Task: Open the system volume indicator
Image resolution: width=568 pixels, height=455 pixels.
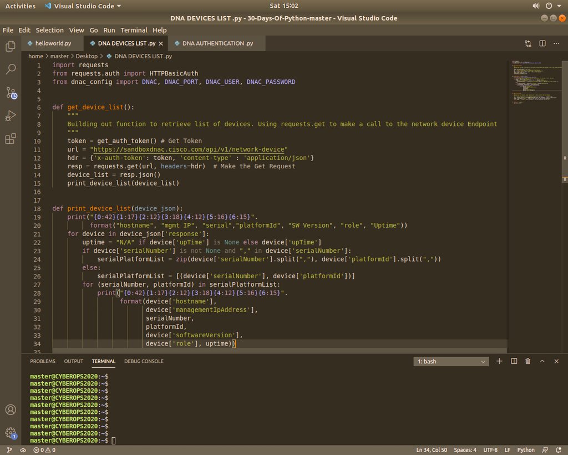Action: point(536,6)
